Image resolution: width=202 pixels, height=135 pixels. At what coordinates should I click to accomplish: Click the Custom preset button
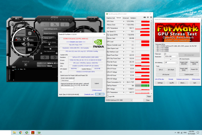[x=189, y=74]
